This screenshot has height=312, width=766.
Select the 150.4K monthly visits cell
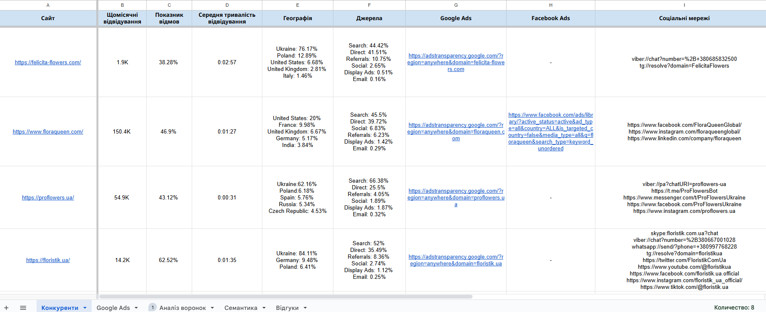(x=122, y=132)
